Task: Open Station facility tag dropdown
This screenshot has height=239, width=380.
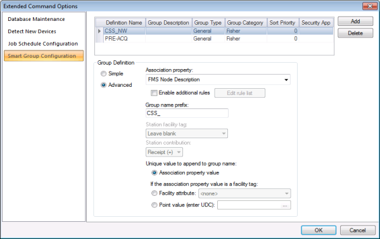Action: pyautogui.click(x=187, y=134)
